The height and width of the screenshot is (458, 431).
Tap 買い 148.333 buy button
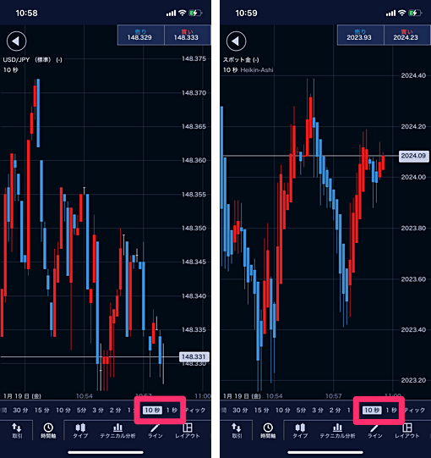[188, 35]
